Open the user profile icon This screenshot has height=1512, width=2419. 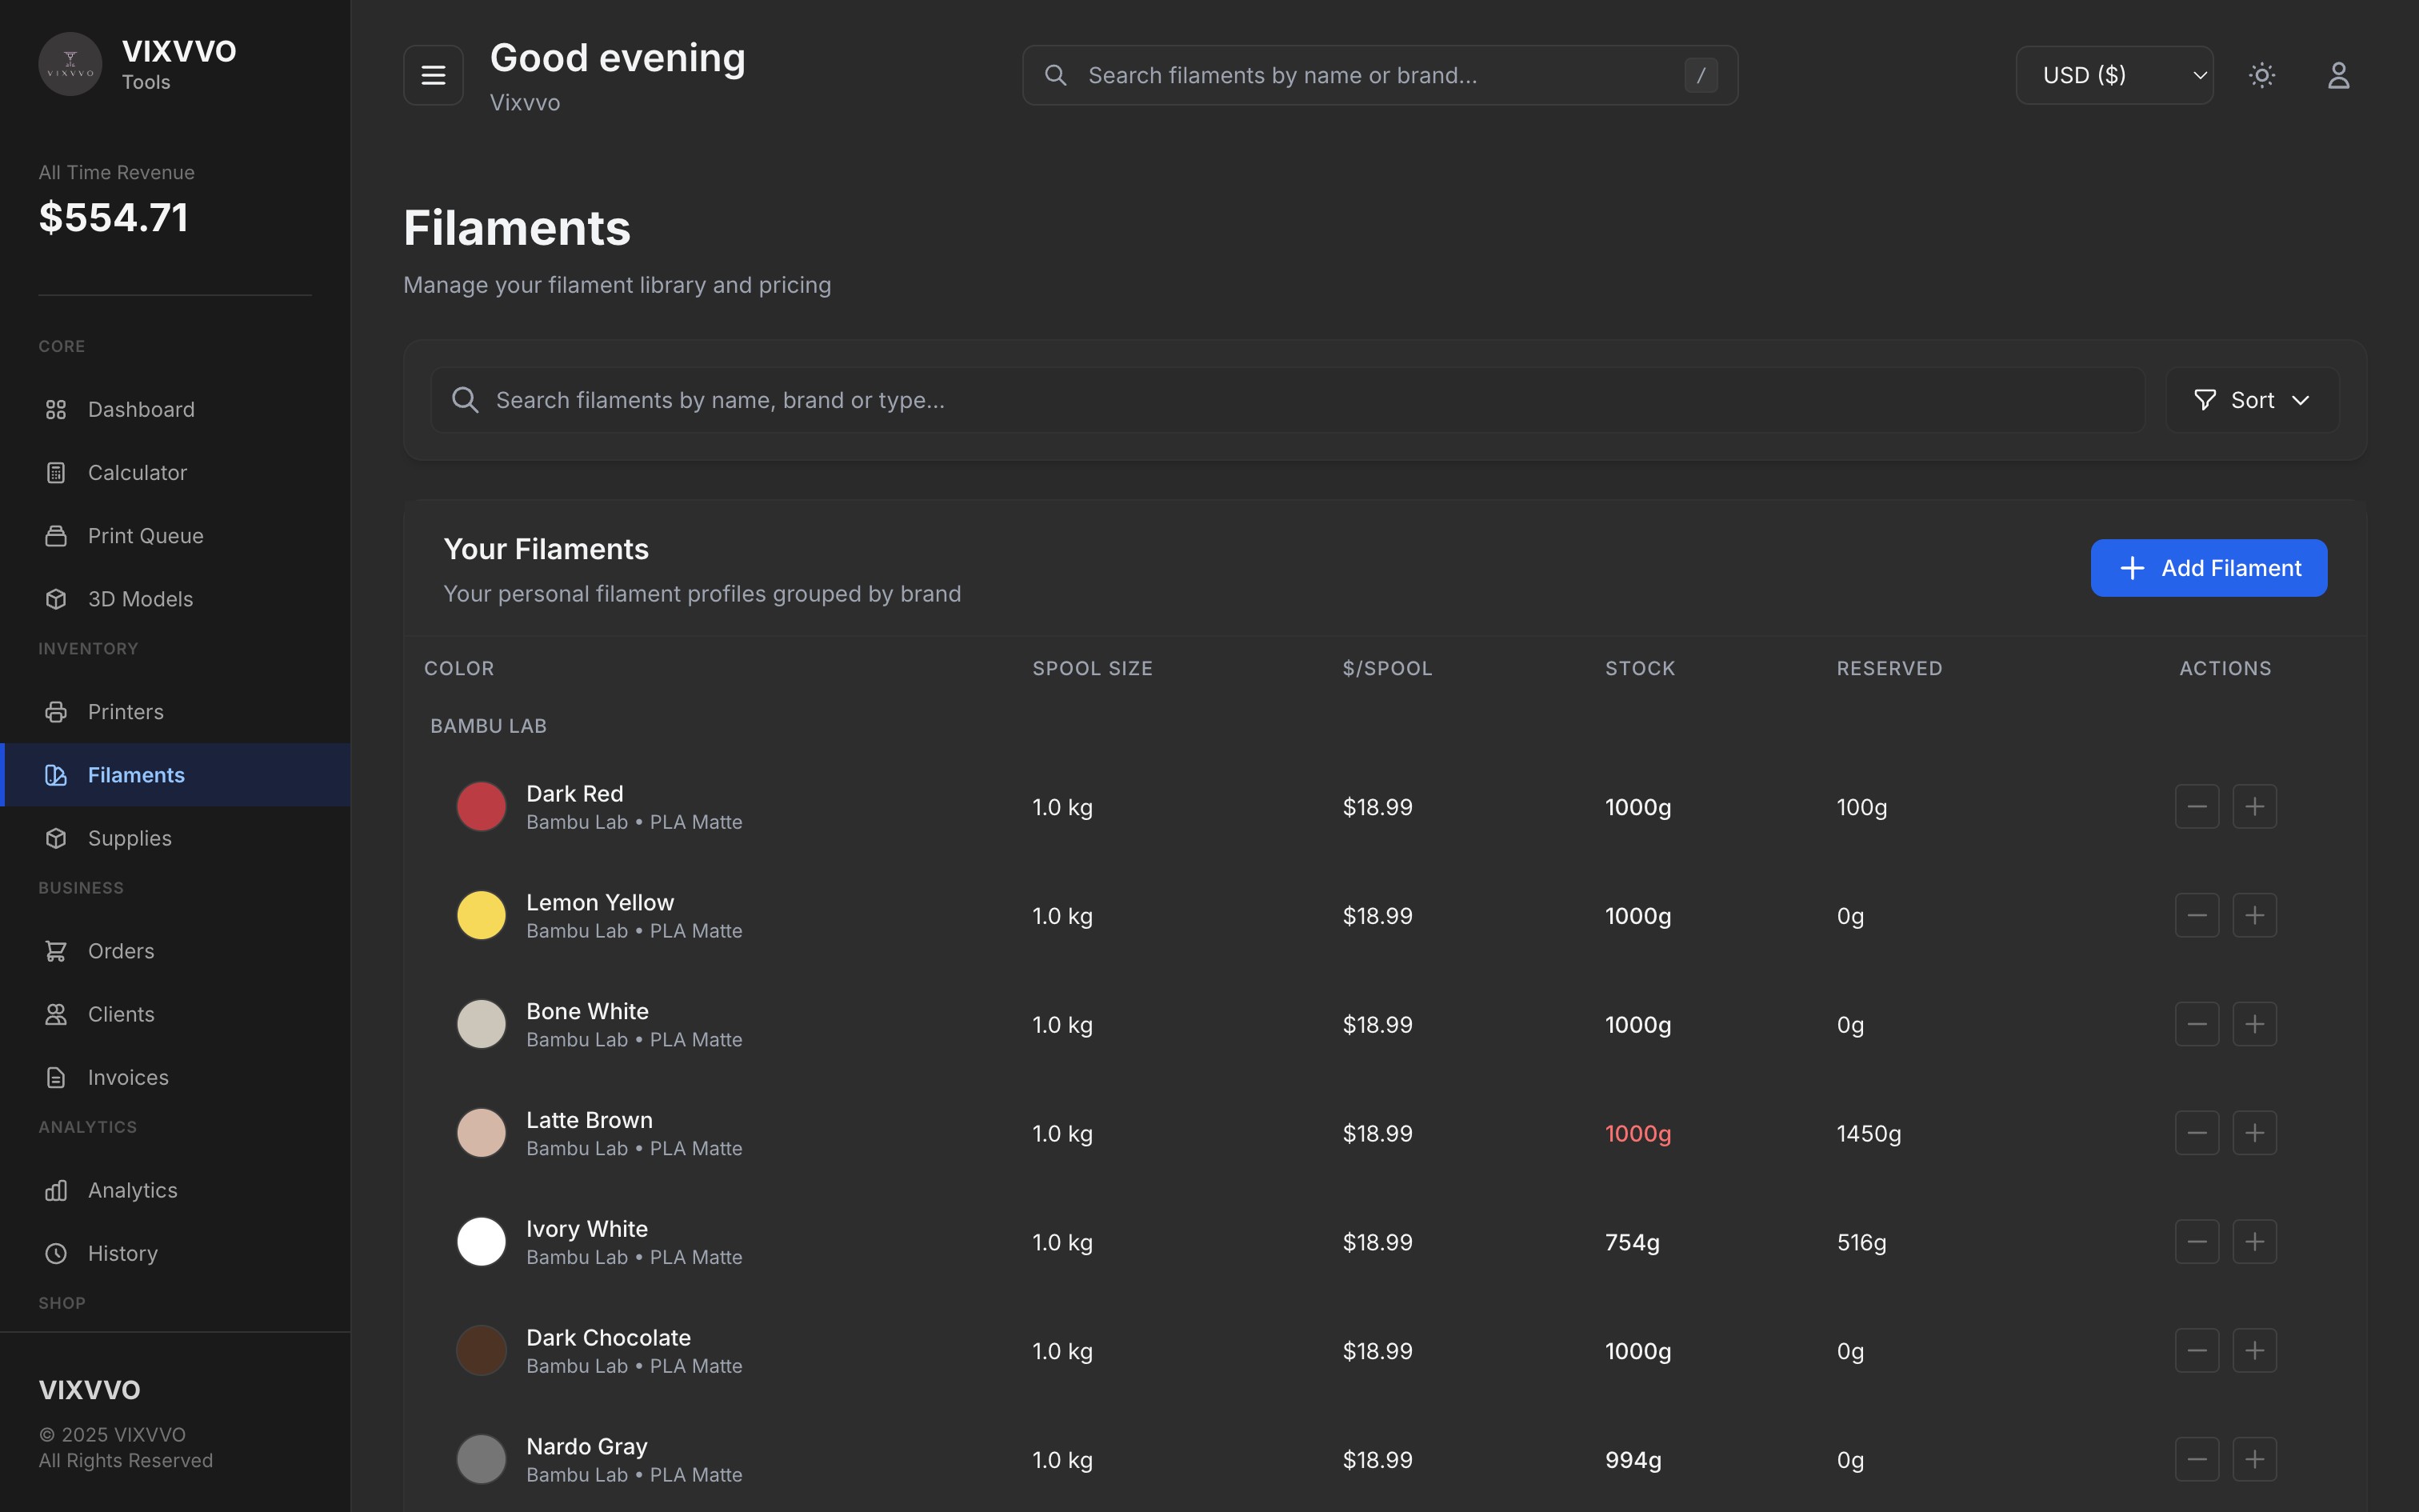pyautogui.click(x=2338, y=75)
